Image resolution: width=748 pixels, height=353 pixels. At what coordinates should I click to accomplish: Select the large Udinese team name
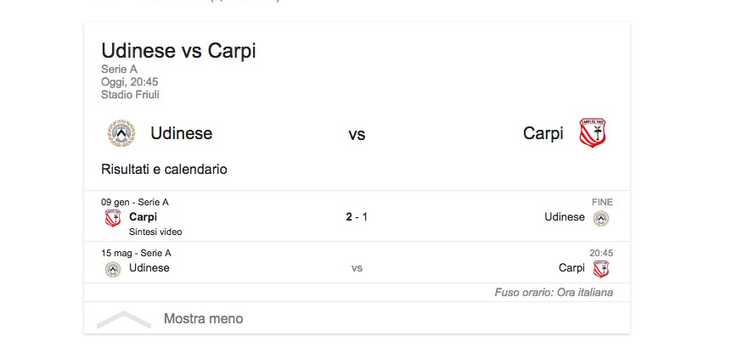coord(181,133)
